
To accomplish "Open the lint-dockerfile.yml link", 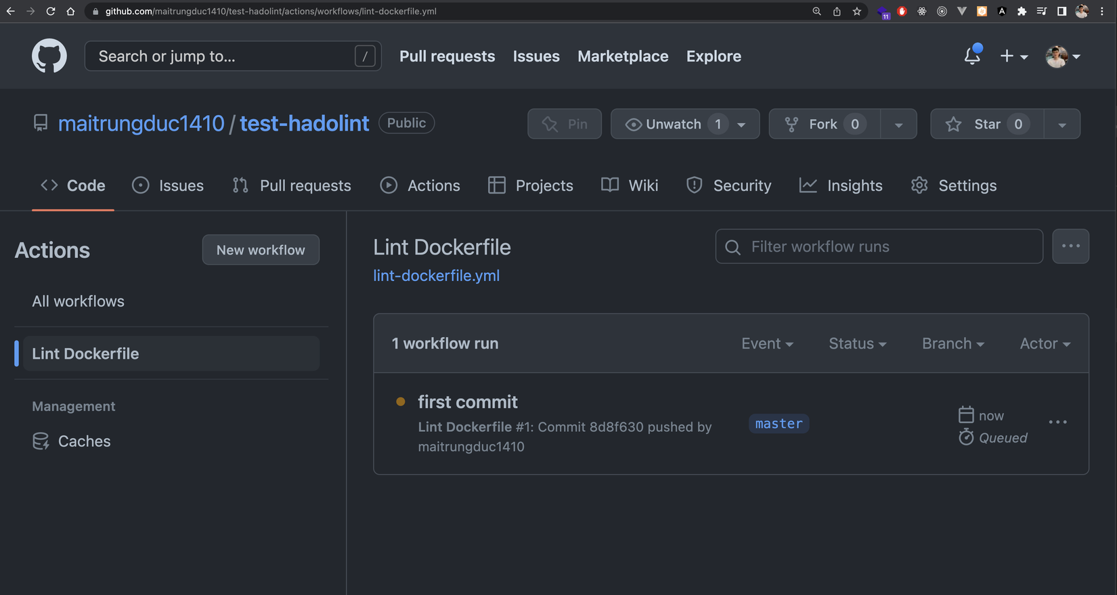I will pos(436,276).
